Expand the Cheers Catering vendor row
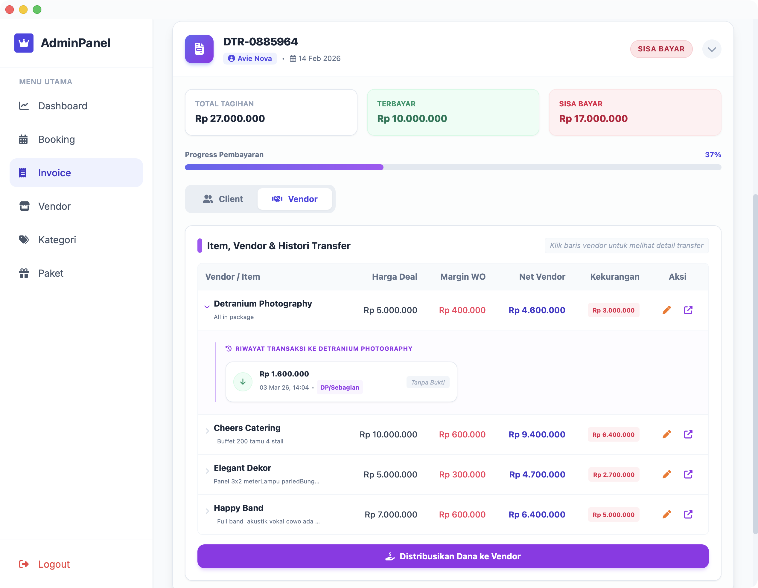Image resolution: width=758 pixels, height=588 pixels. [x=207, y=431]
